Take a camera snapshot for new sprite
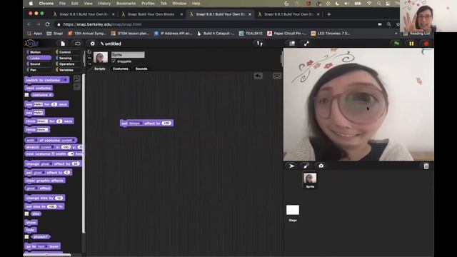The width and height of the screenshot is (457, 257). 321,166
